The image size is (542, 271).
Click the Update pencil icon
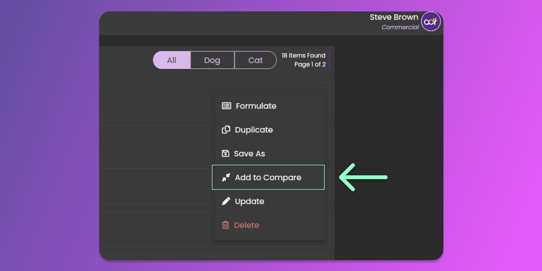point(226,201)
